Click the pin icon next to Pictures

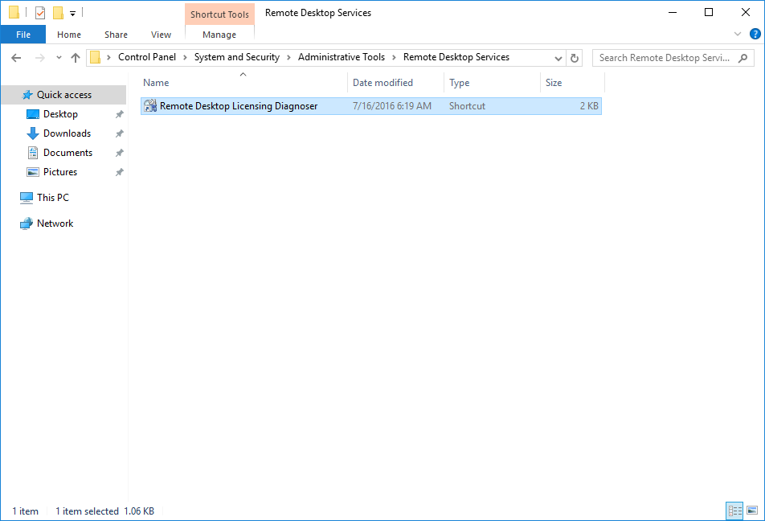(x=119, y=172)
